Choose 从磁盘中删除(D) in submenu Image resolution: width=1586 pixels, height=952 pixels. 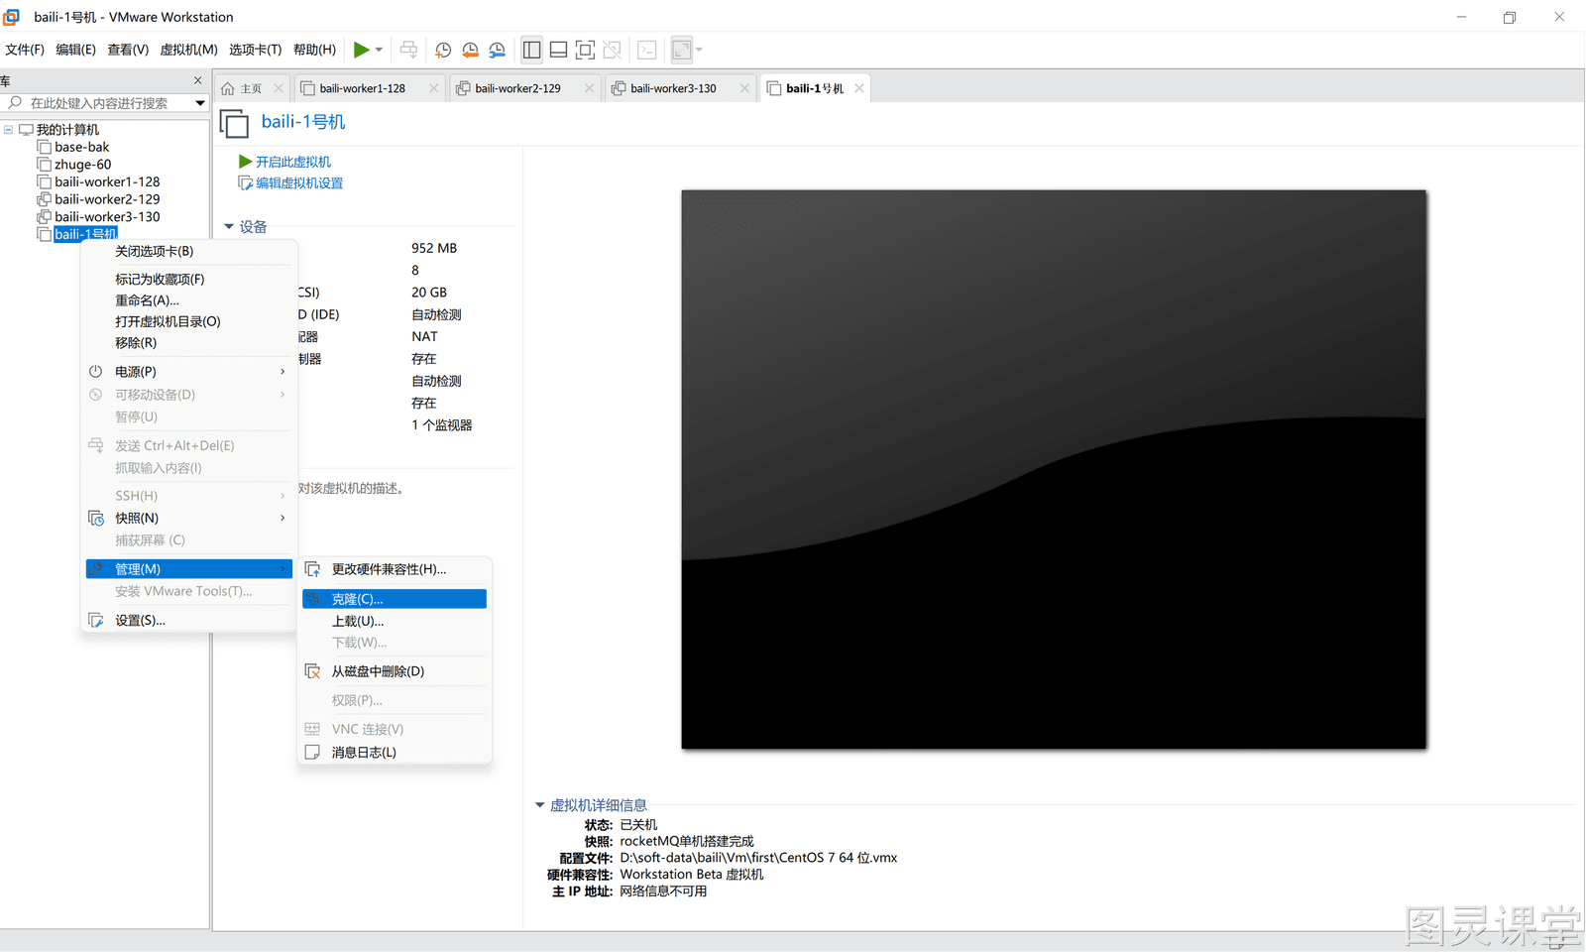[x=395, y=671]
